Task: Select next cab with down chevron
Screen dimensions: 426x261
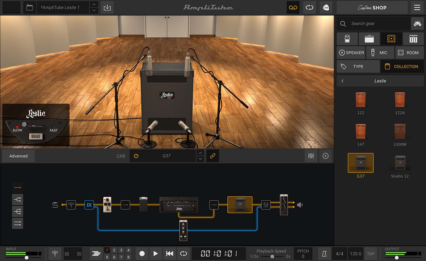Action: (200, 159)
